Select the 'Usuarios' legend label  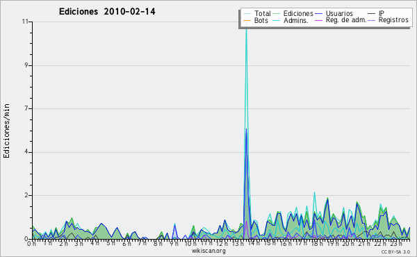point(339,13)
